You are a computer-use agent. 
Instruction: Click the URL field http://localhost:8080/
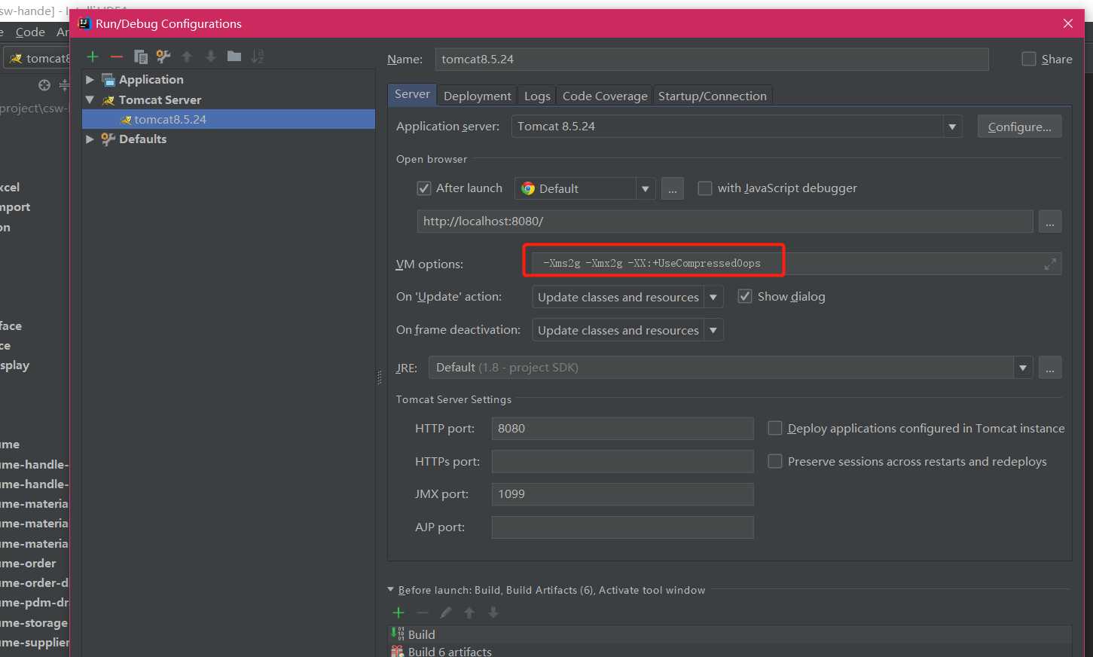(725, 222)
